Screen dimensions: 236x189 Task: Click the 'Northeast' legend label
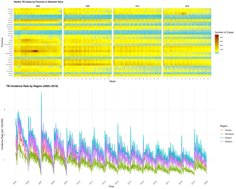tap(229, 134)
